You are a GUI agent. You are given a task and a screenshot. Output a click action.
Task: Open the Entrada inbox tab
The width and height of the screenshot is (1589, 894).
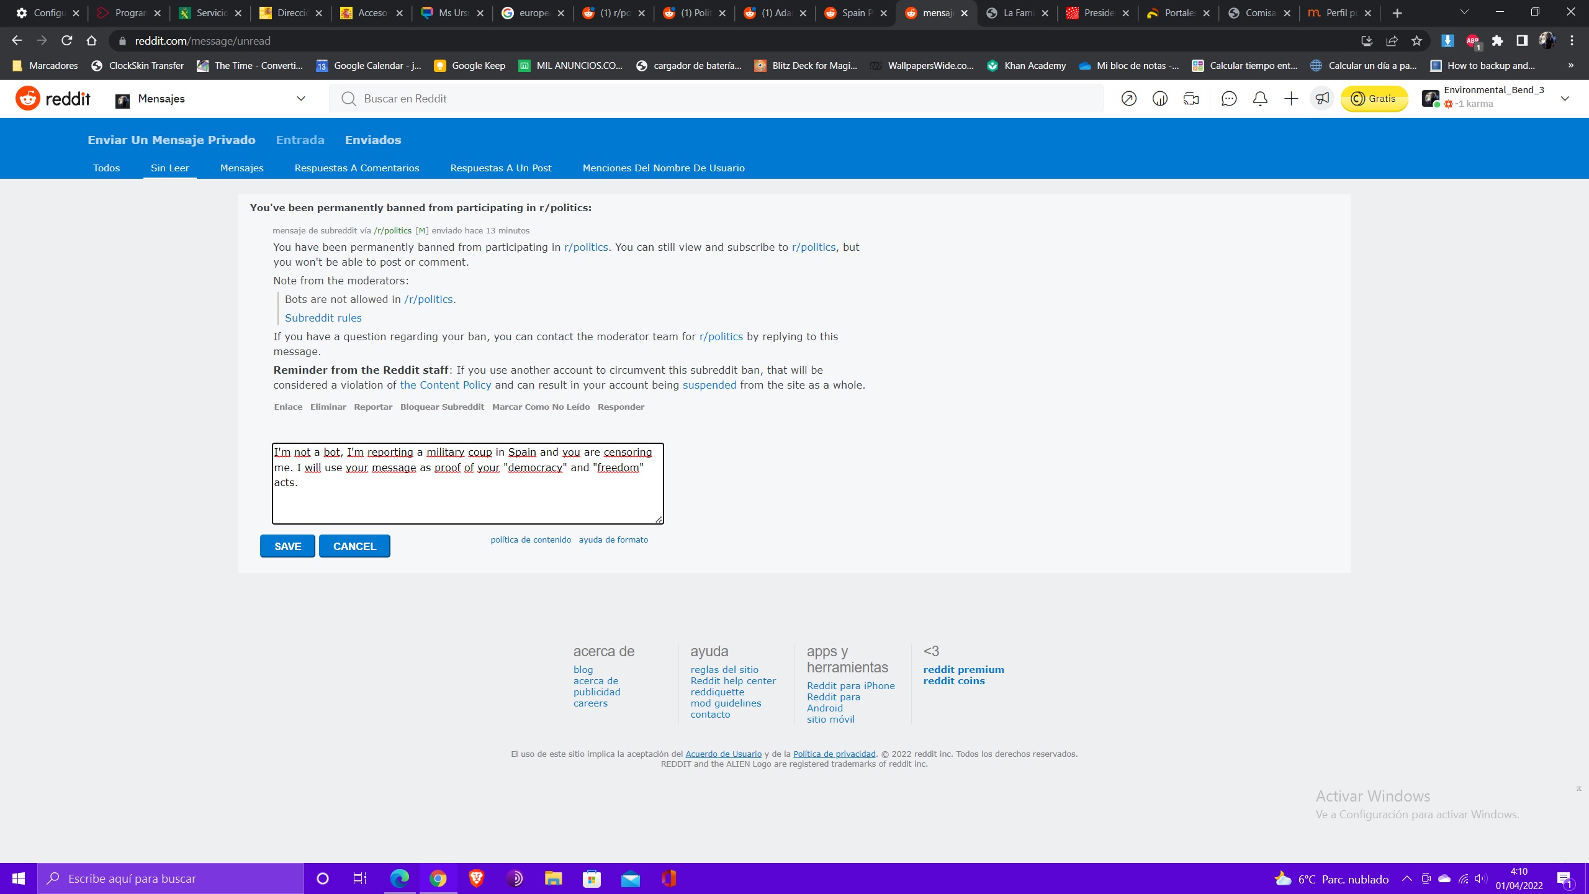(300, 140)
